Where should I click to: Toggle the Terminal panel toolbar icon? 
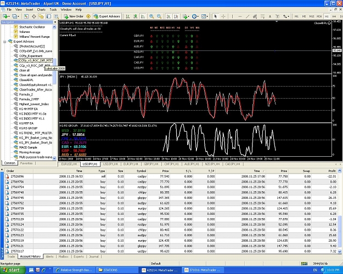point(49,16)
